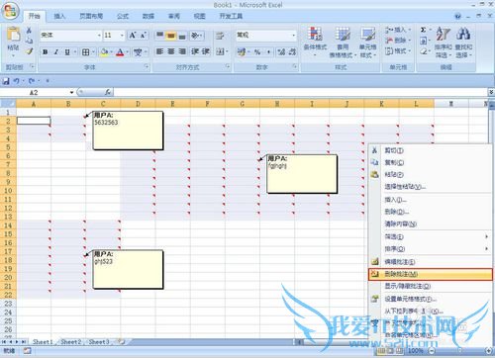Viewport: 495px width, 358px height.
Task: Open Cell Styles gallery icon
Action: point(368,35)
